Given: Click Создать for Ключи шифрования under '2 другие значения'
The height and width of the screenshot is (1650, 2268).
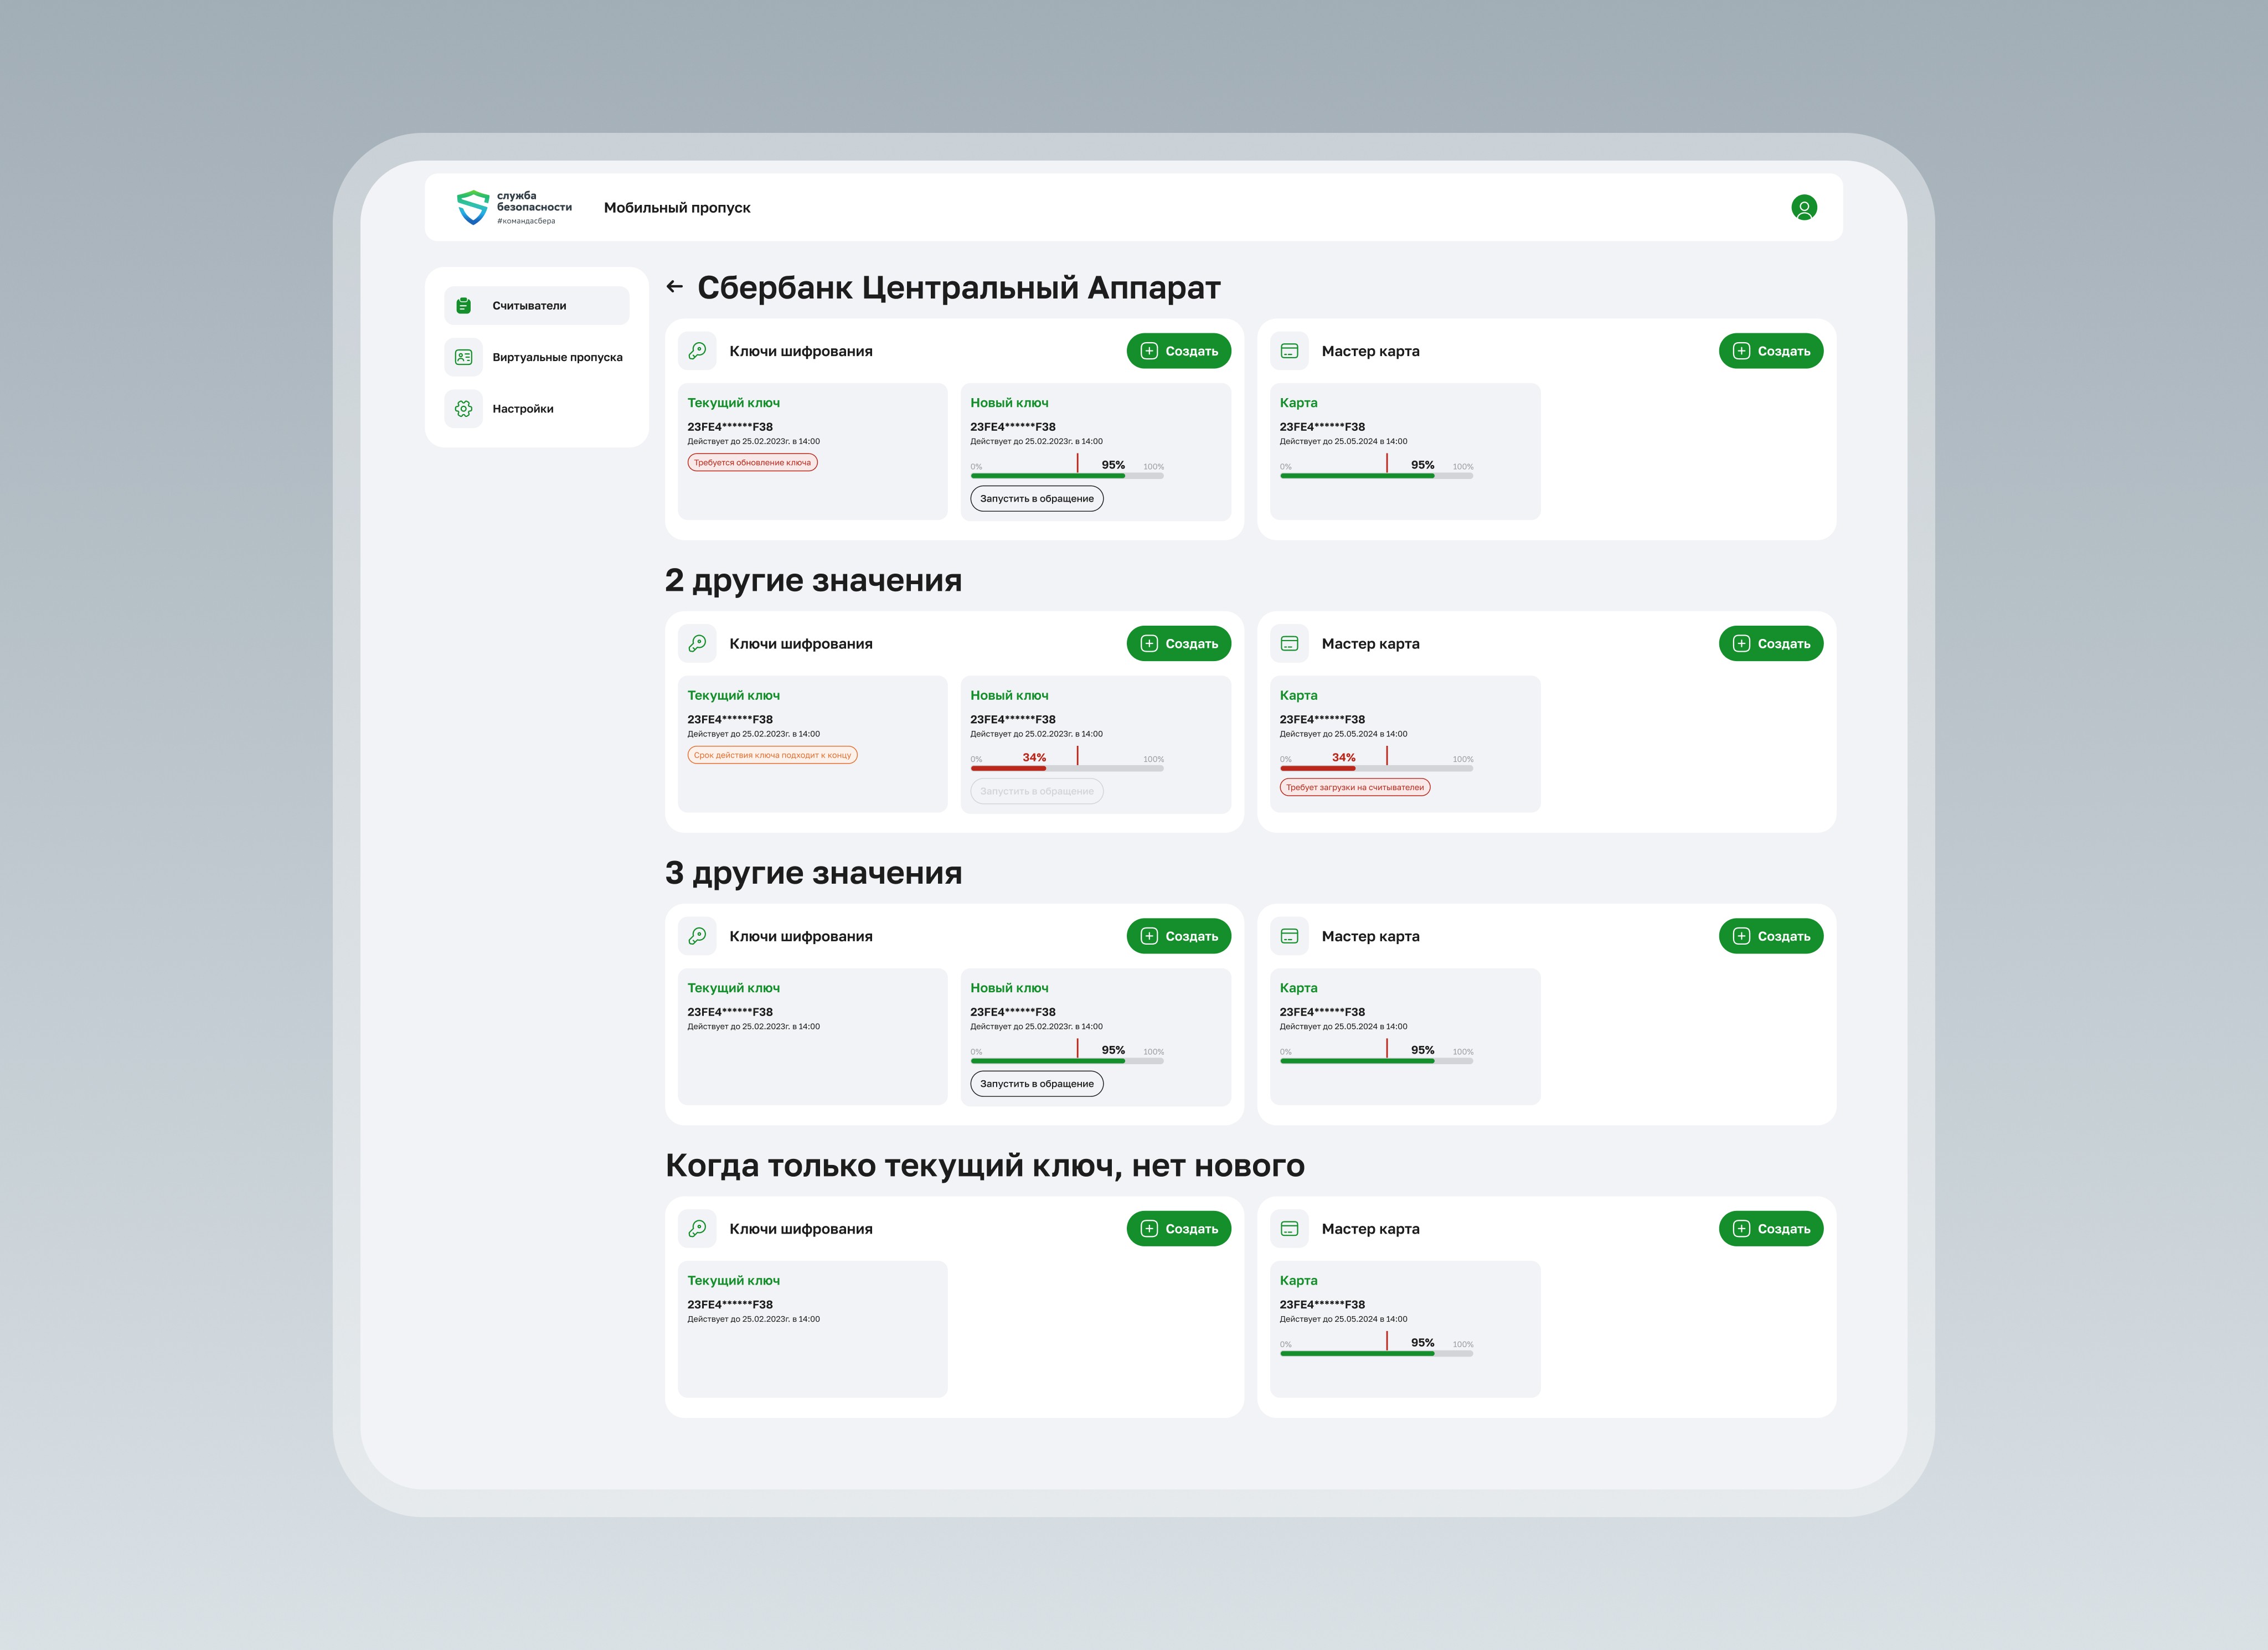Looking at the screenshot, I should pyautogui.click(x=1179, y=644).
